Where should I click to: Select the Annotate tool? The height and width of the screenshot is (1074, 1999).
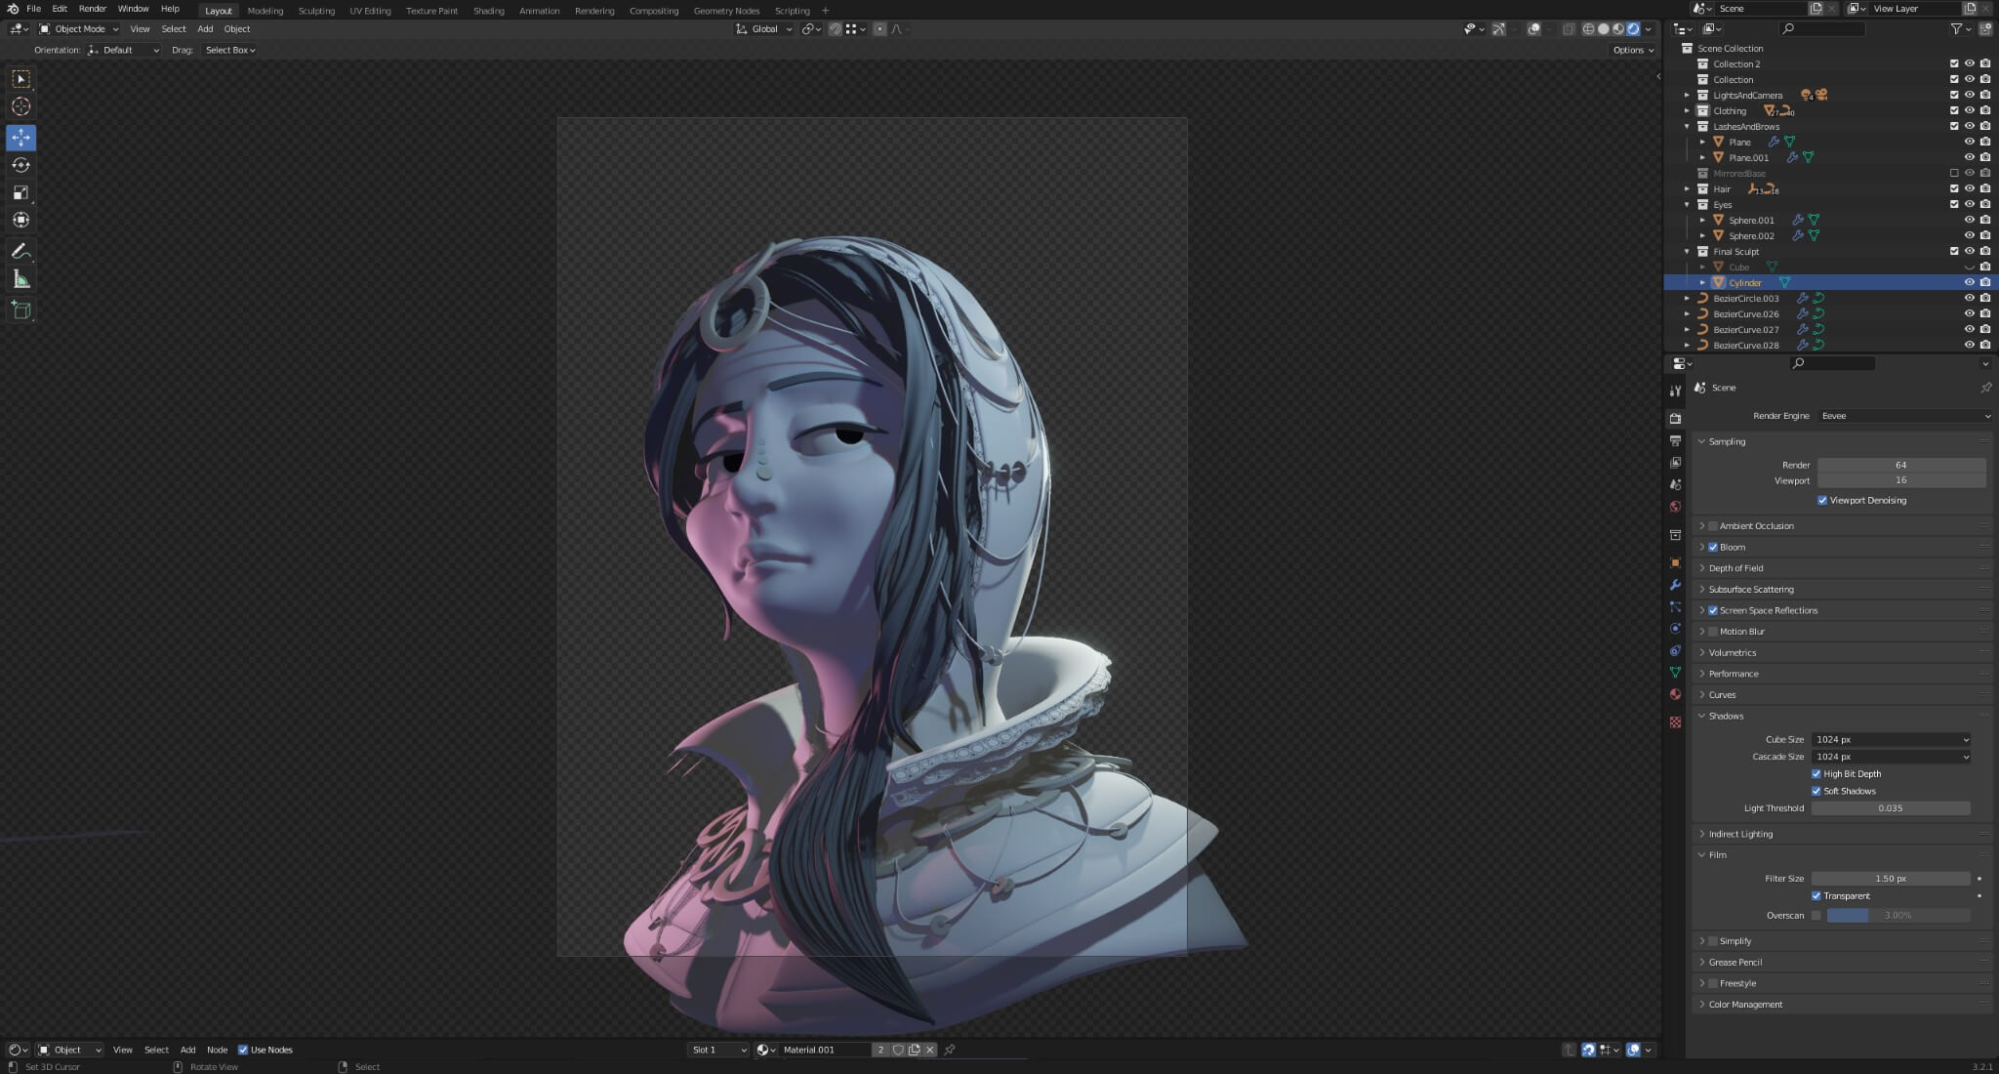[20, 251]
